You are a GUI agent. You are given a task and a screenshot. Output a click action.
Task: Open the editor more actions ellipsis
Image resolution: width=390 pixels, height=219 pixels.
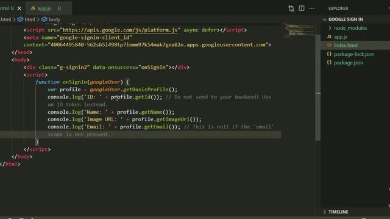(x=311, y=8)
